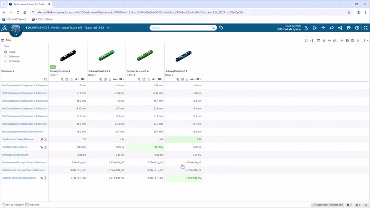Open the information icon in table toolbar
Image resolution: width=370 pixels, height=208 pixels.
coord(347,40)
